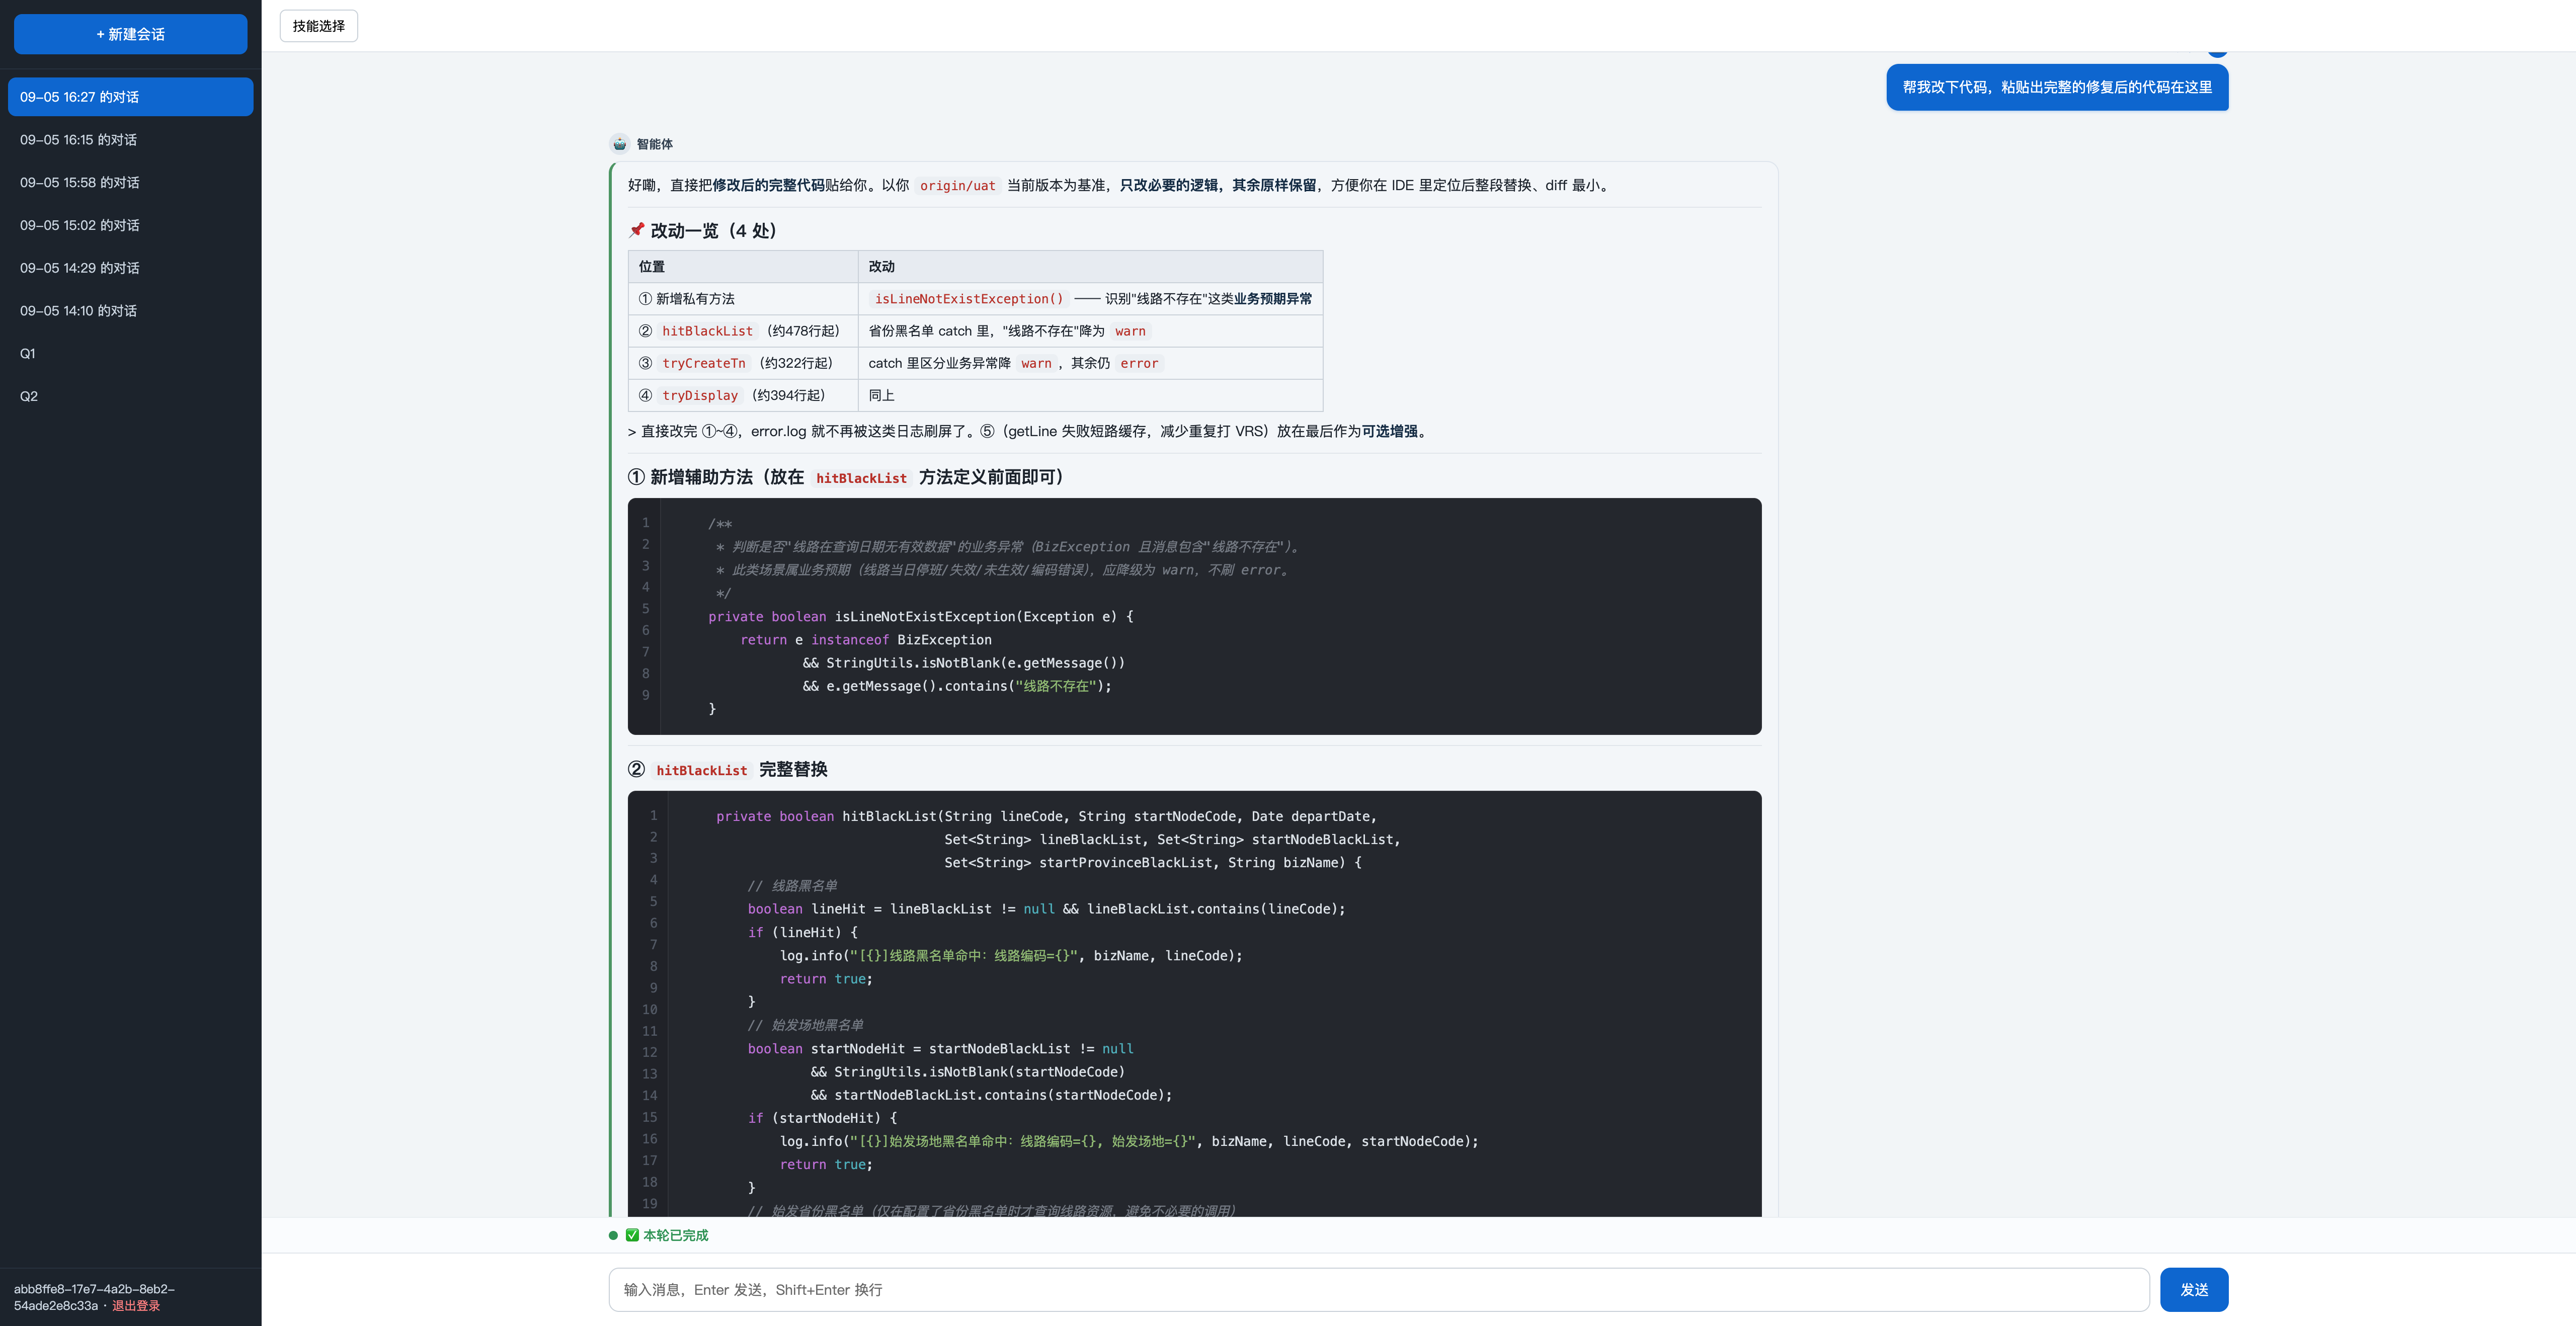Click the ② hitBlackList 完整替换 heading
2576x1326 pixels.
click(728, 769)
